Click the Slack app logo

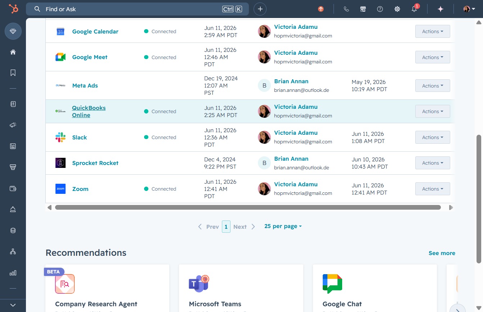pos(60,137)
